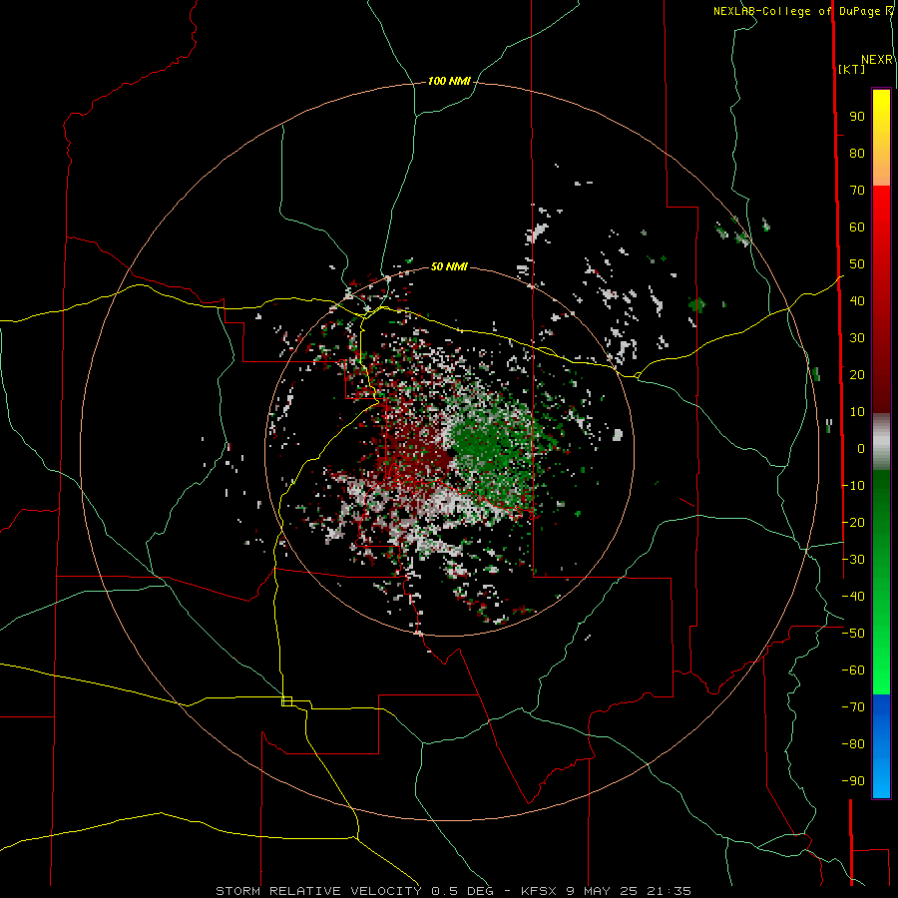Click the yellow top segment of velocity color bar
This screenshot has width=898, height=898.
click(881, 115)
